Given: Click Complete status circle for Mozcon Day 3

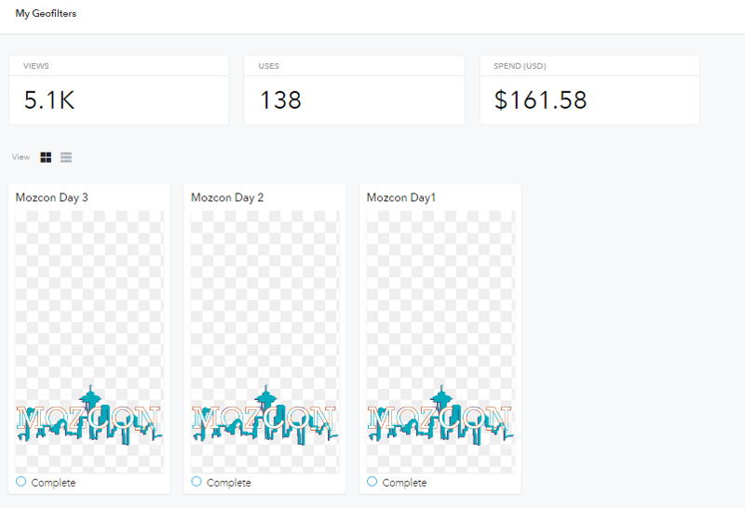Looking at the screenshot, I should point(20,481).
